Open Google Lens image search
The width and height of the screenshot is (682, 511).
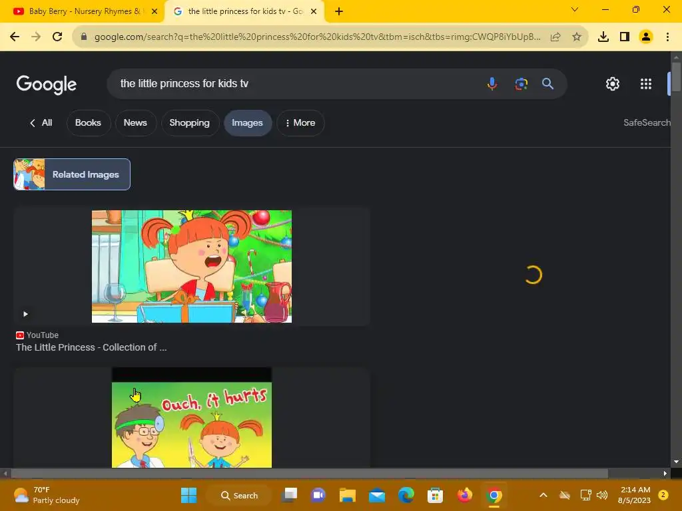521,83
